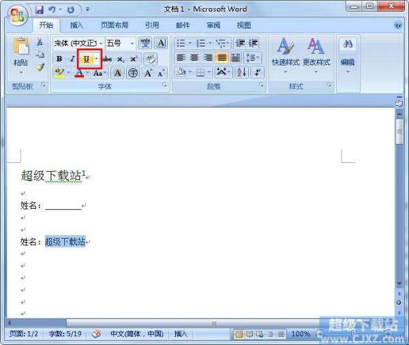Open the 段落 dialog launcher
Screen dimensions: 409x345
click(x=261, y=85)
